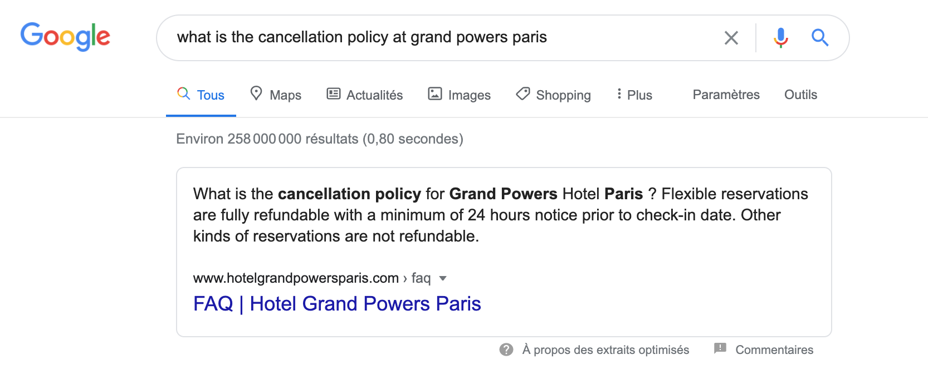
Task: Click the Commentaires feedback flag icon
Action: [x=720, y=349]
